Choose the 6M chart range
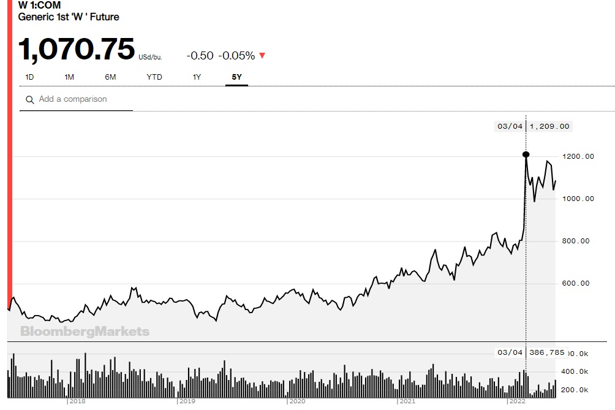Screen dimensions: 615x410 tap(110, 77)
